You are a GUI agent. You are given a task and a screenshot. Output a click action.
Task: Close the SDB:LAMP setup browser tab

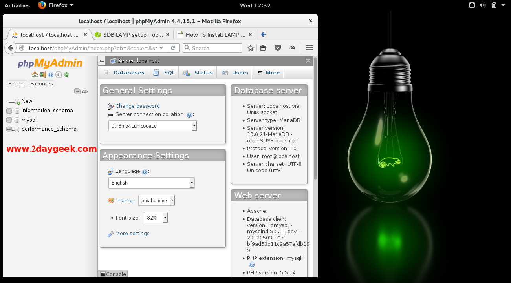tap(168, 35)
